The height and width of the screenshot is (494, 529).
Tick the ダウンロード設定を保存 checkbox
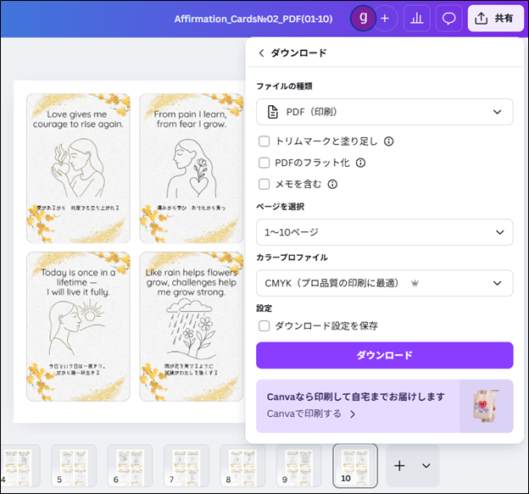pos(264,325)
